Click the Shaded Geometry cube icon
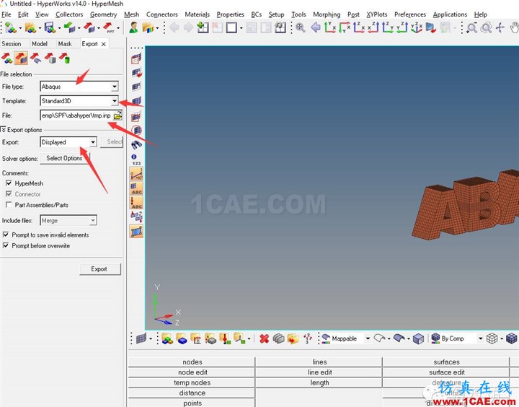Screen dimensions: 519x407 click(418, 338)
